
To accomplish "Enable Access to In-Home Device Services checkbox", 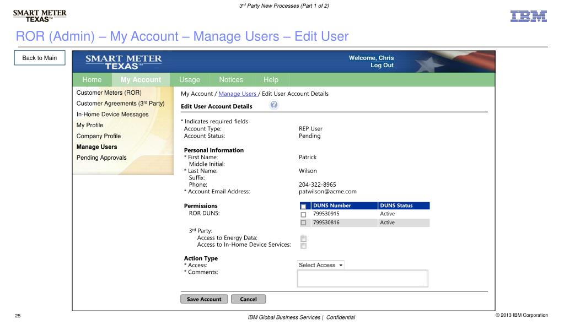I will coord(304,246).
